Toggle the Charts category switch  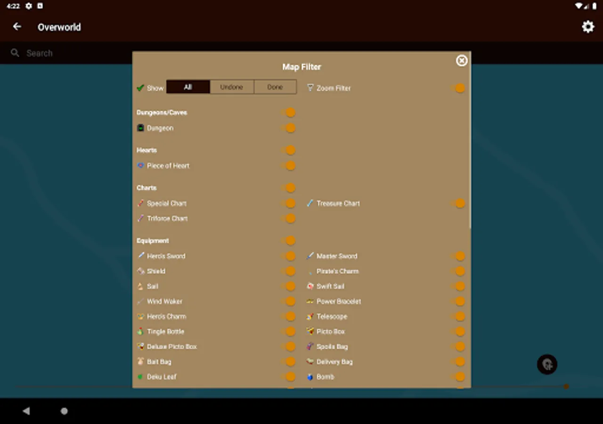click(x=288, y=188)
